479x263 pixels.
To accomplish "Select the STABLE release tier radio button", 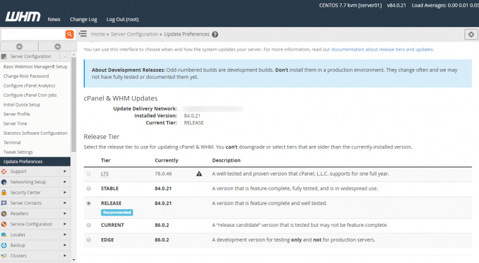I will (x=88, y=189).
